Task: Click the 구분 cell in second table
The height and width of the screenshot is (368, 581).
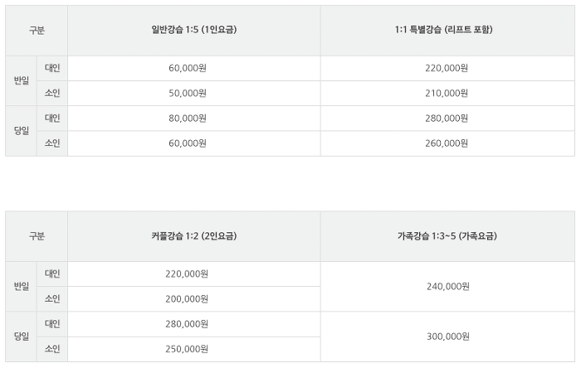Action: [x=37, y=236]
